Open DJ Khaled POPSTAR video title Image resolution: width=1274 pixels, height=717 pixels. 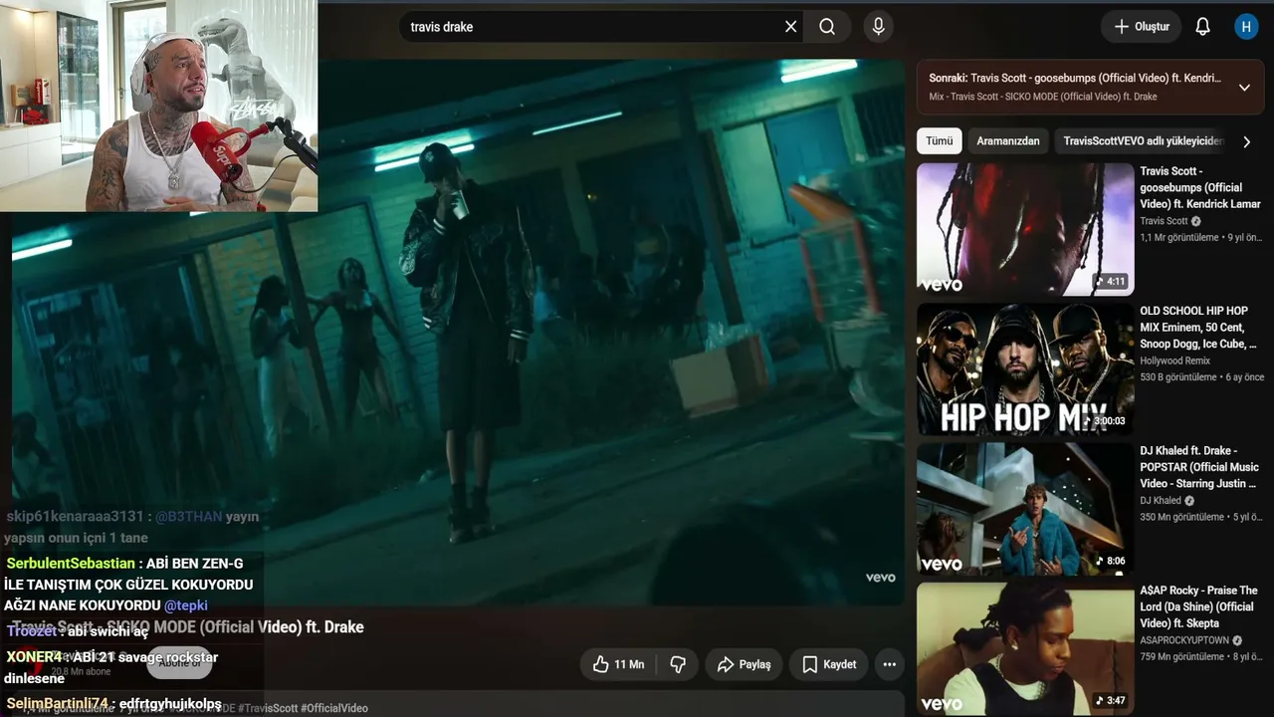point(1199,467)
